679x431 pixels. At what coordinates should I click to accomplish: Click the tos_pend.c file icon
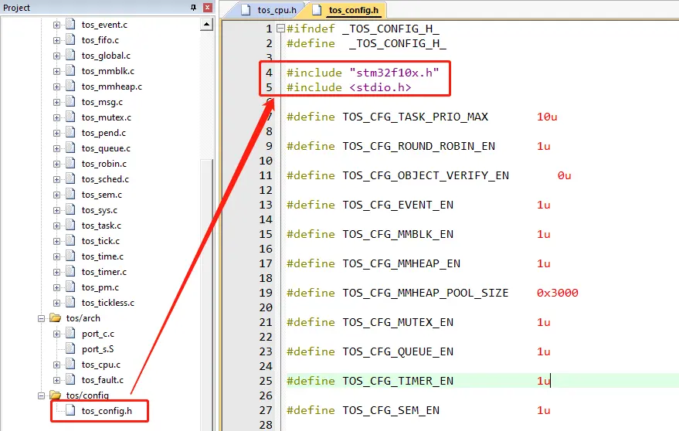coord(70,133)
